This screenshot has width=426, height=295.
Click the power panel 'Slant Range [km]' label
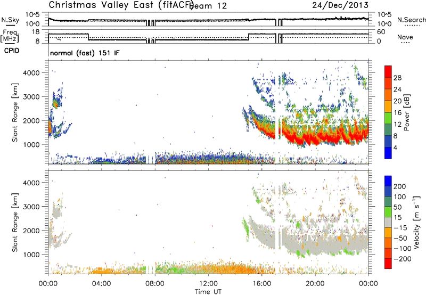(x=15, y=112)
